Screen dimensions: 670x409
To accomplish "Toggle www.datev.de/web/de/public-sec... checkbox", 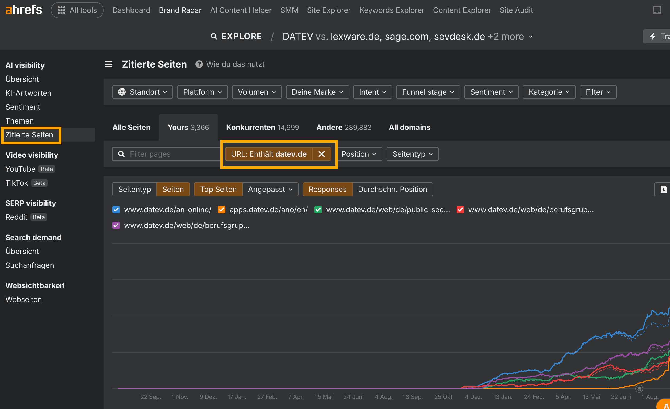I will coord(318,210).
